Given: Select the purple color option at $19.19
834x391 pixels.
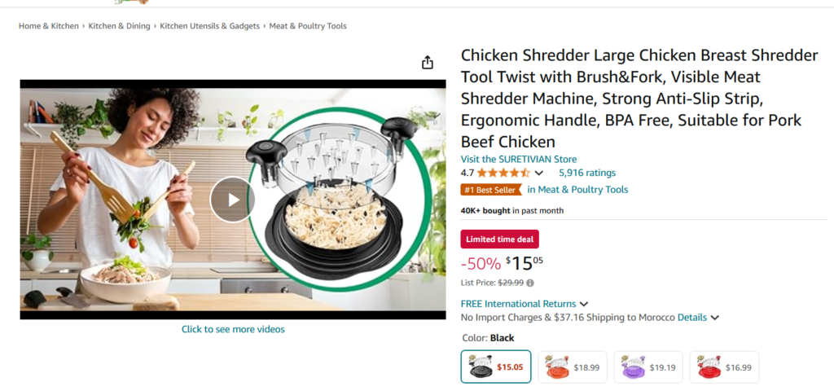Looking at the screenshot, I should point(648,367).
